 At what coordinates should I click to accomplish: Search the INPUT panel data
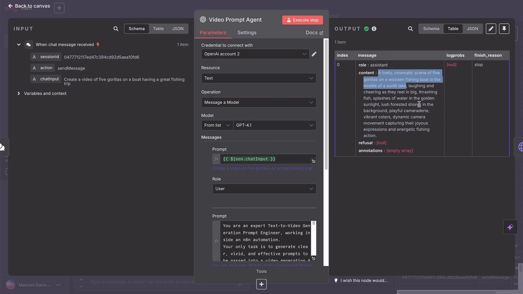pyautogui.click(x=116, y=29)
